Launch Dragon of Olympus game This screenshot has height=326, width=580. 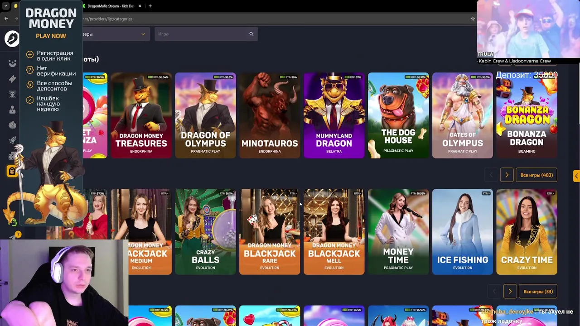pos(205,115)
